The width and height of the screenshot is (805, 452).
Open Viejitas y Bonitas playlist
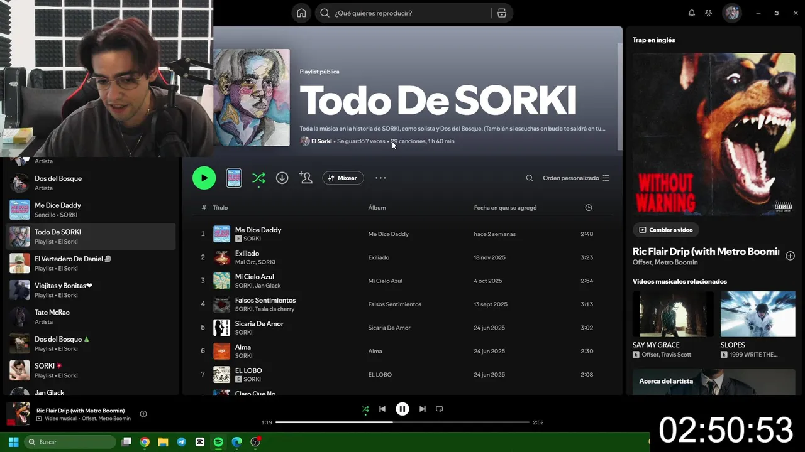91,290
